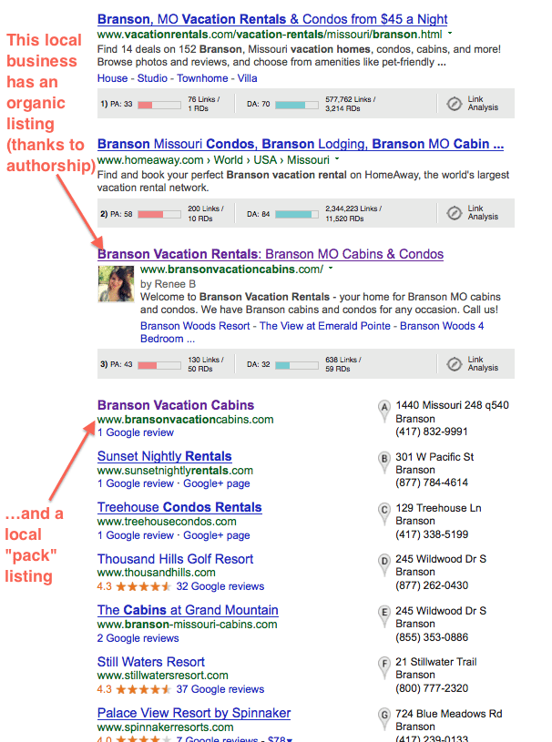Click address 301 W Pacific St

434,457
